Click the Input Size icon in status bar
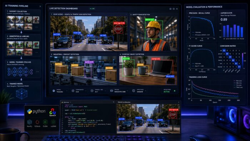The height and width of the screenshot is (141, 250). point(134,91)
